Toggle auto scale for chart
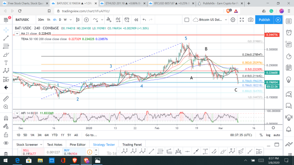 pyautogui.click(x=277, y=135)
